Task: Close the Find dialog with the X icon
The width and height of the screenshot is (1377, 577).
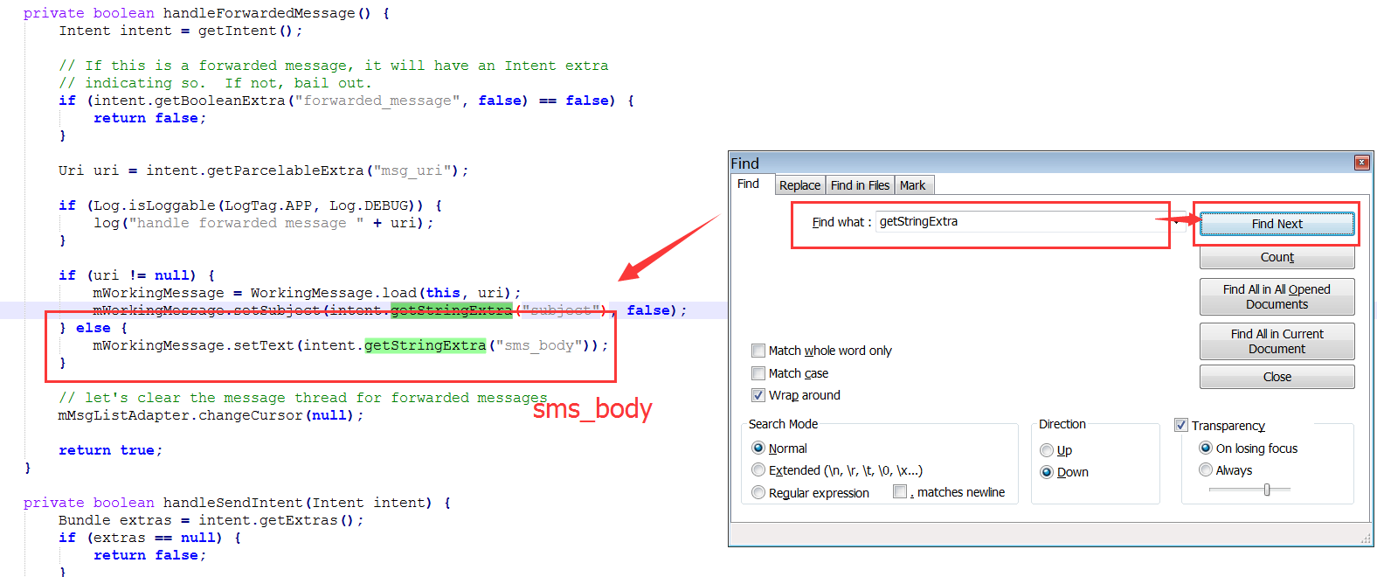Action: (x=1361, y=163)
